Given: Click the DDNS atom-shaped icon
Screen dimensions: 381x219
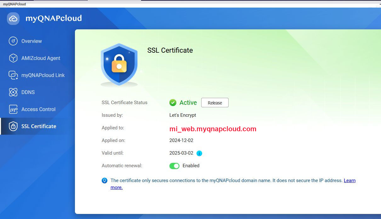Looking at the screenshot, I should [13, 92].
